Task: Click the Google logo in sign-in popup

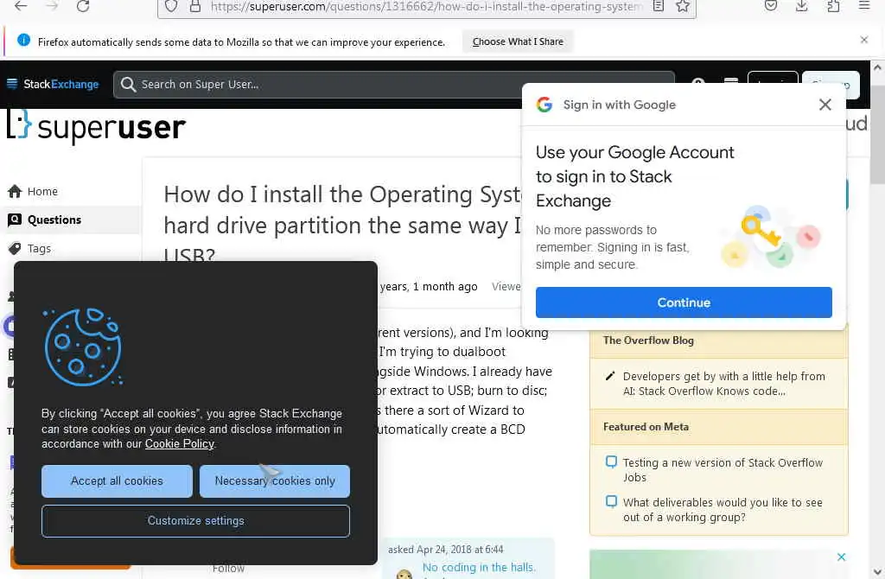Action: pyautogui.click(x=544, y=105)
